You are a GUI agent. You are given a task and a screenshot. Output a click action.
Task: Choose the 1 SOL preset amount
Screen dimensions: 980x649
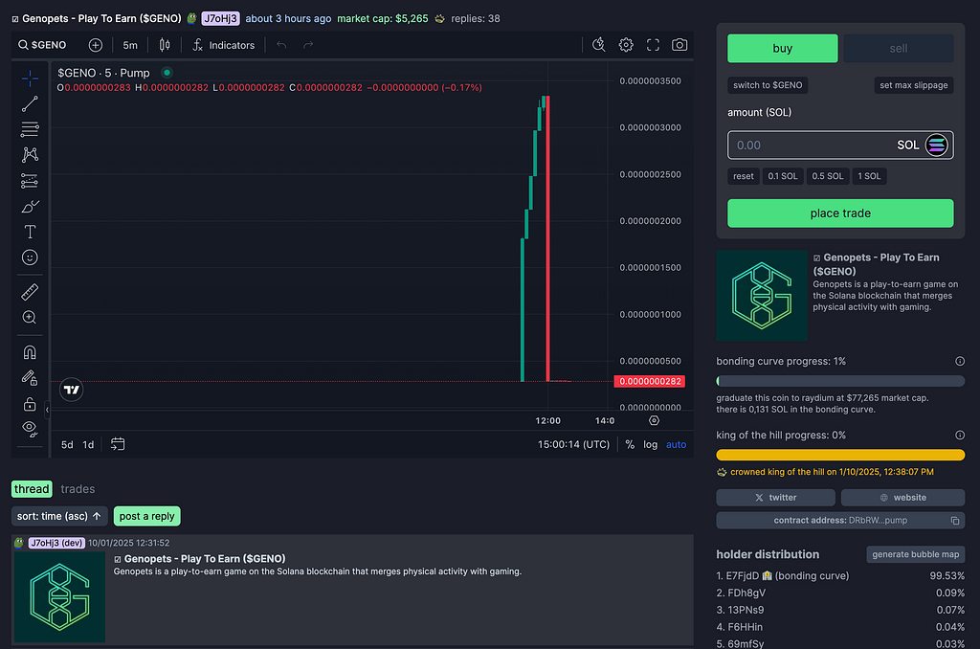[x=869, y=176]
